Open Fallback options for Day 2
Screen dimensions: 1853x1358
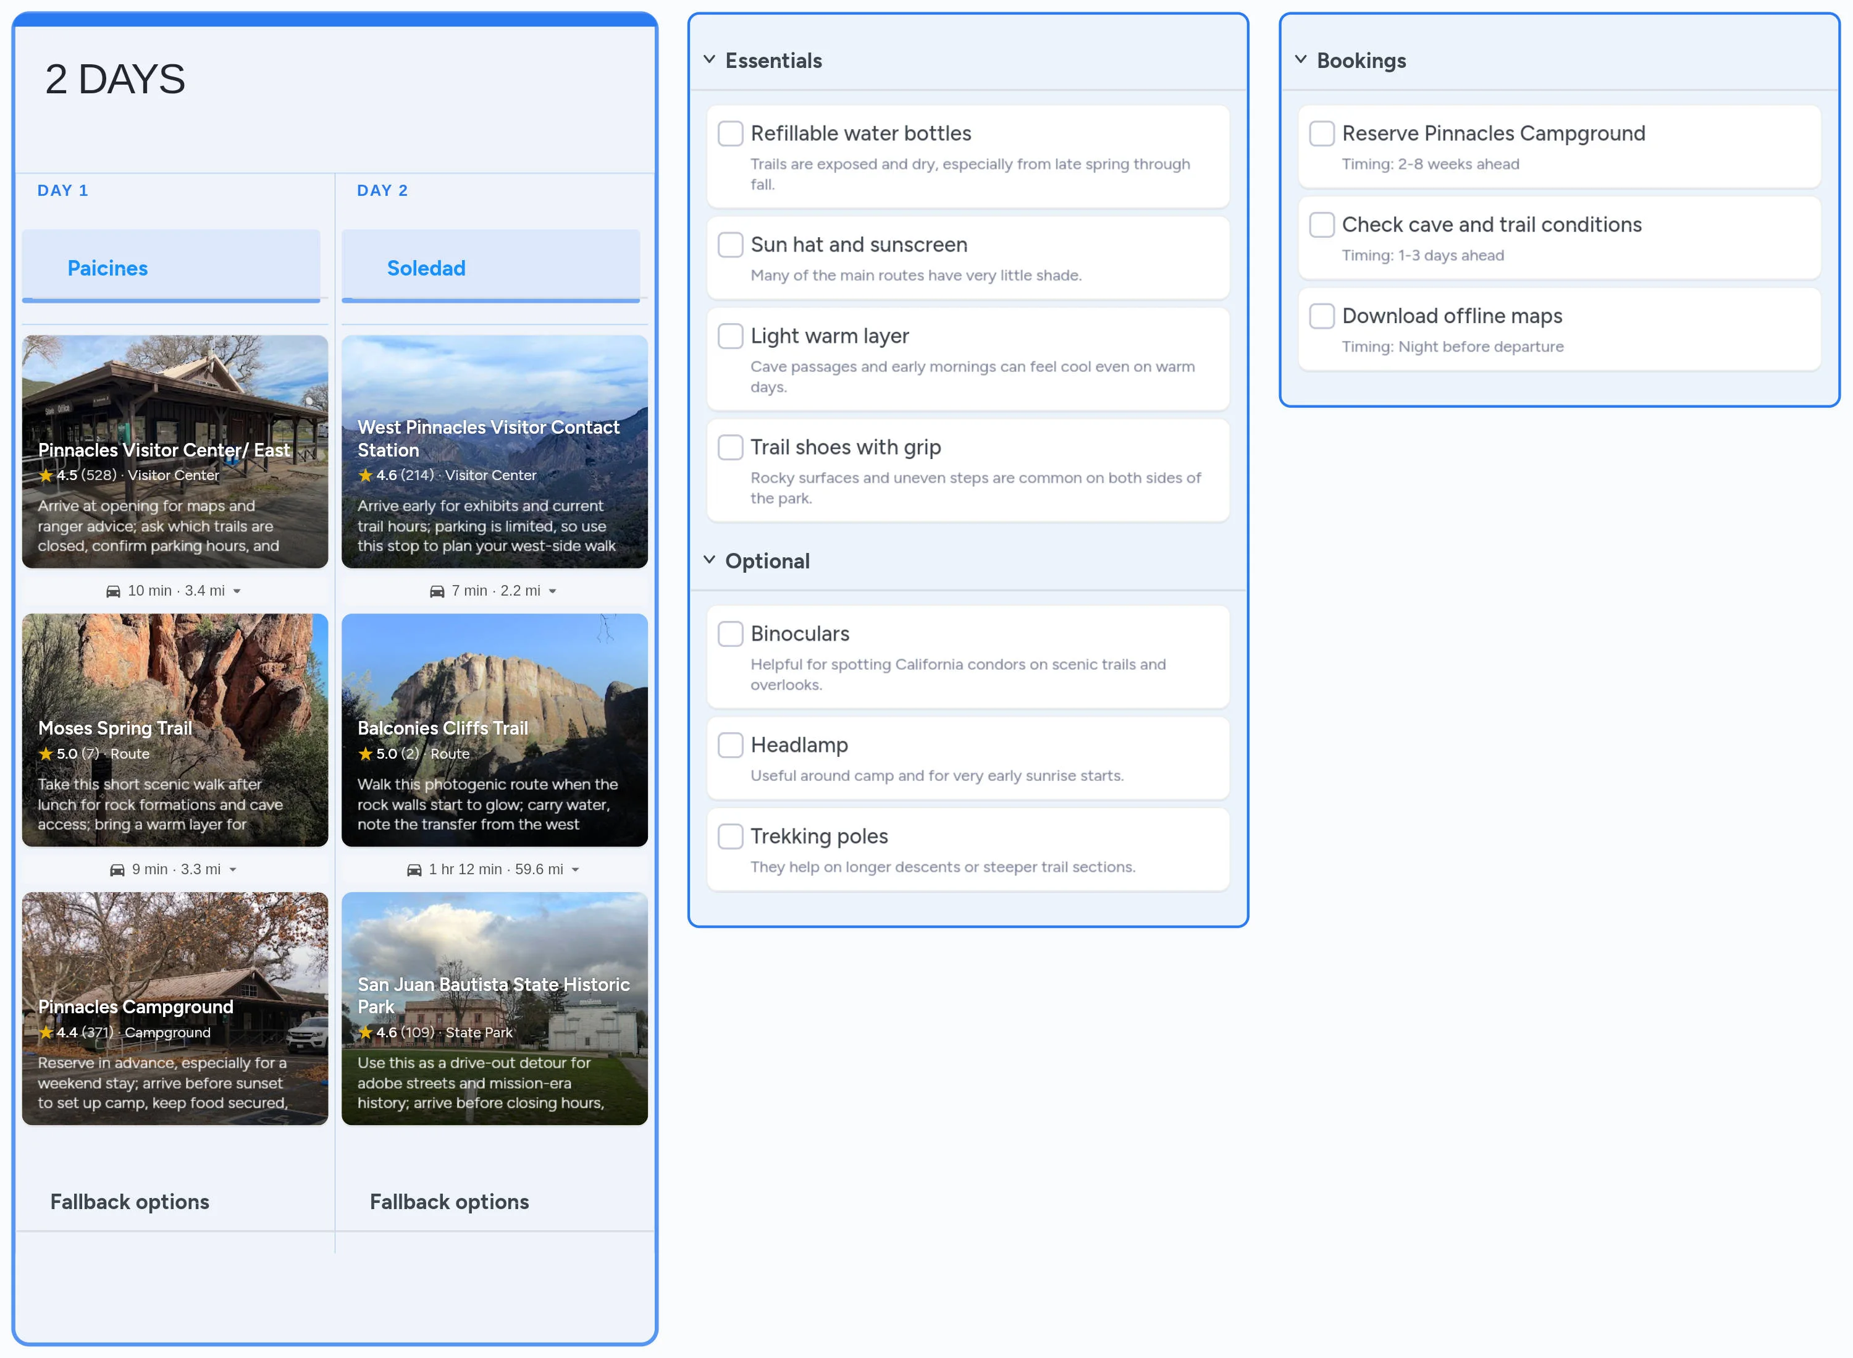[x=448, y=1201]
